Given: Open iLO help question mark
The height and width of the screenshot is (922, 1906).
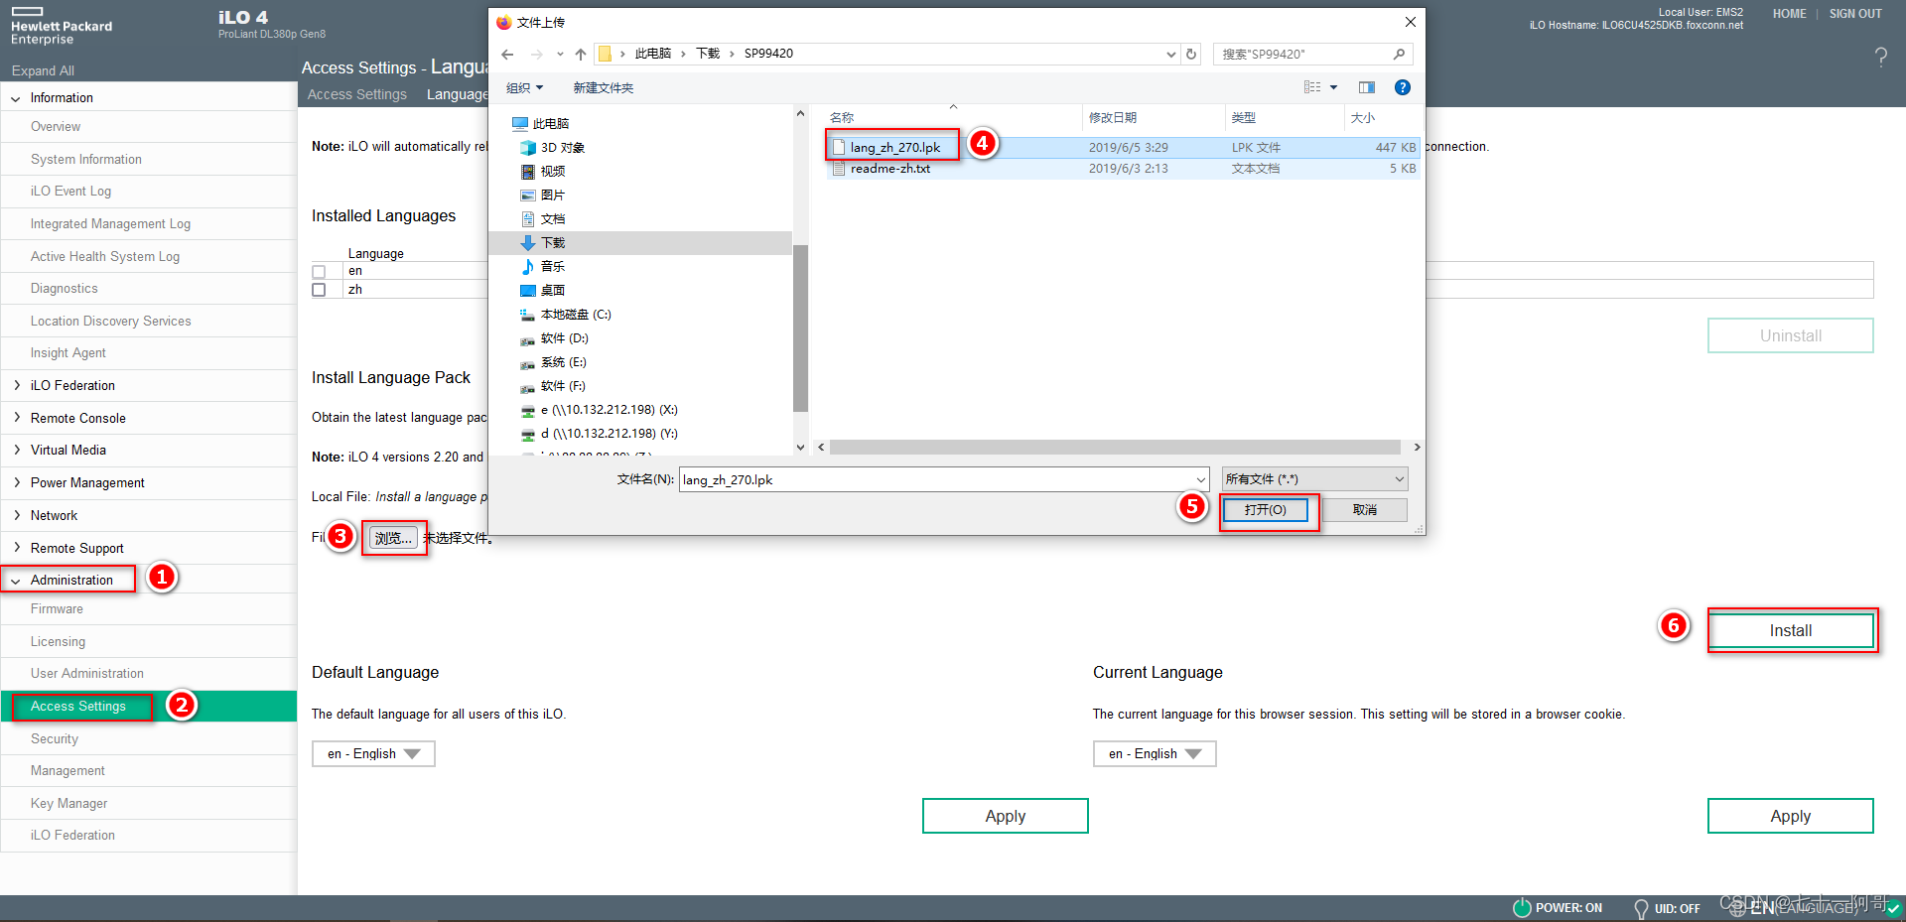Looking at the screenshot, I should (1880, 57).
